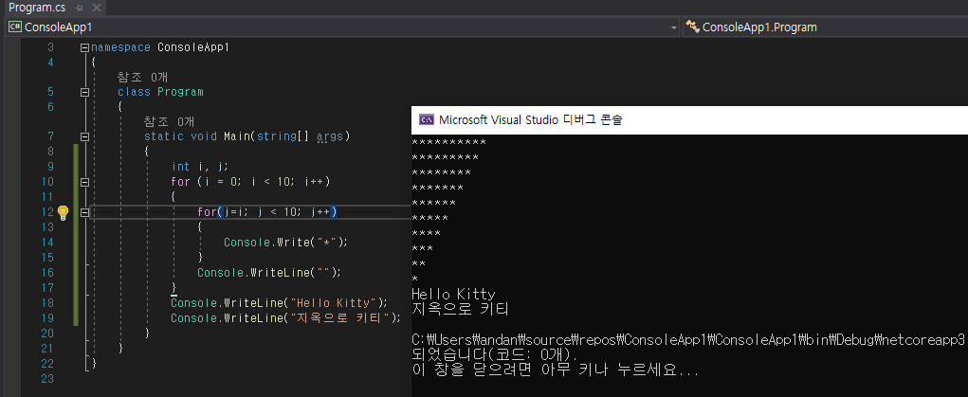Click the lightbulb quick actions icon
This screenshot has height=397, width=968.
point(63,212)
